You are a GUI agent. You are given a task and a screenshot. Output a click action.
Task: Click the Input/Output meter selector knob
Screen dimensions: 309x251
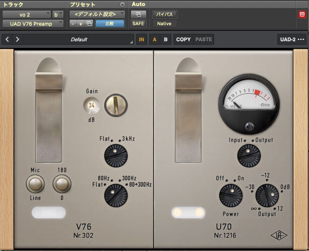pos(249,155)
